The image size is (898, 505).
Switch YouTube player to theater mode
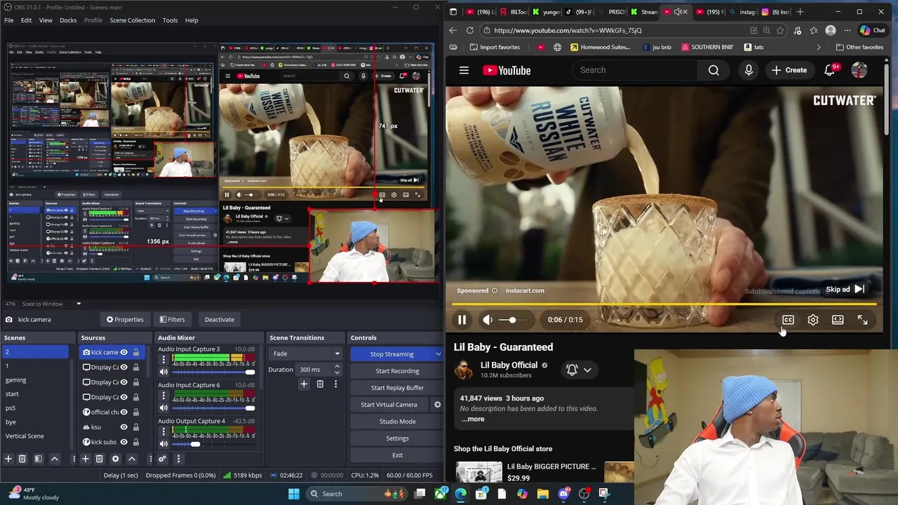838,320
